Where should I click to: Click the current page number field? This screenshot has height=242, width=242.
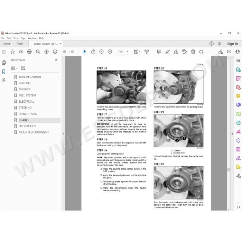(64, 52)
